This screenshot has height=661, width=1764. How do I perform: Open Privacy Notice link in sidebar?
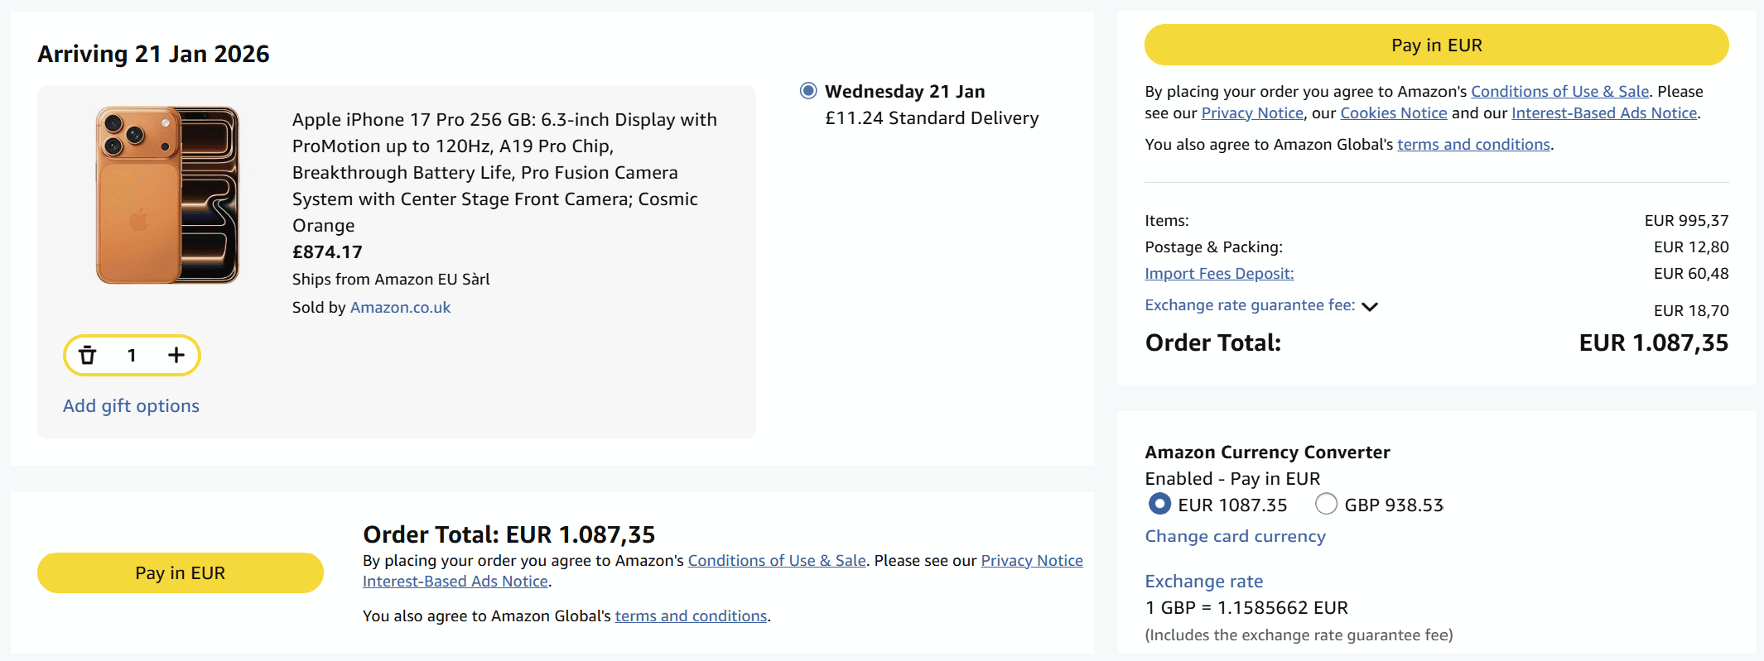pyautogui.click(x=1252, y=113)
